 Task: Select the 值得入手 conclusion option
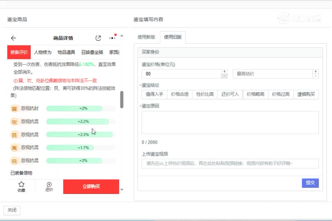[154, 94]
